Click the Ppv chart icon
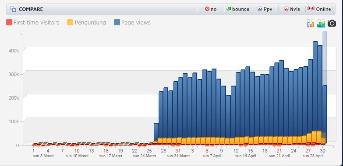This screenshot has height=166, width=343. pyautogui.click(x=260, y=9)
